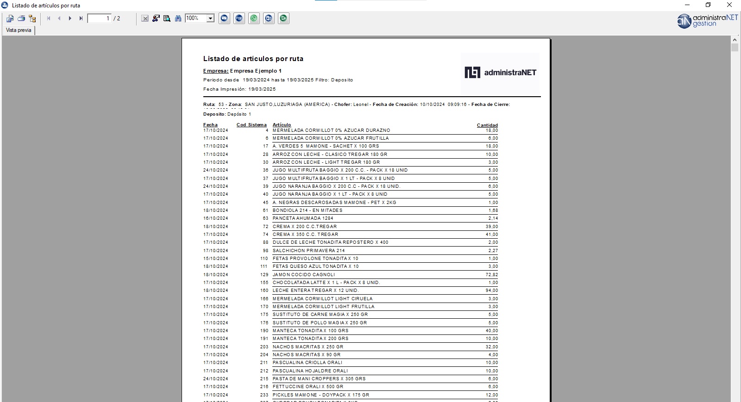This screenshot has width=741, height=402.
Task: Click LECHE ENTERA TREGAR X 12 UNID.
Action: [x=316, y=291]
